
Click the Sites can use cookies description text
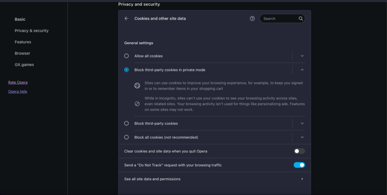[x=223, y=86]
